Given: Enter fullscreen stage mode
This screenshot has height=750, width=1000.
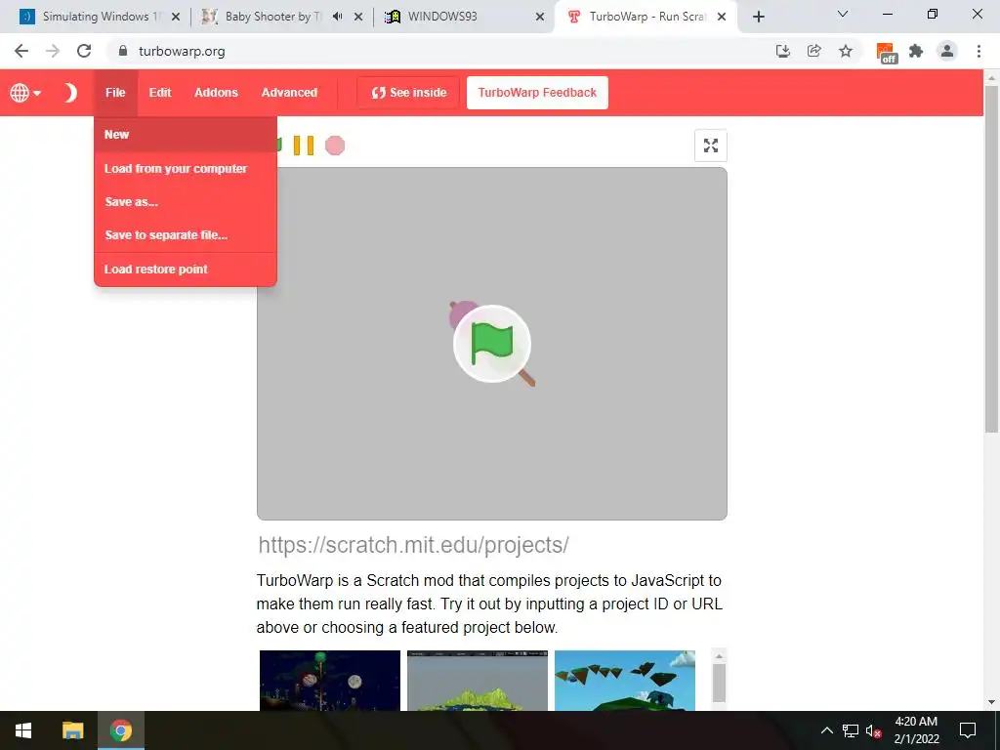Looking at the screenshot, I should [711, 146].
